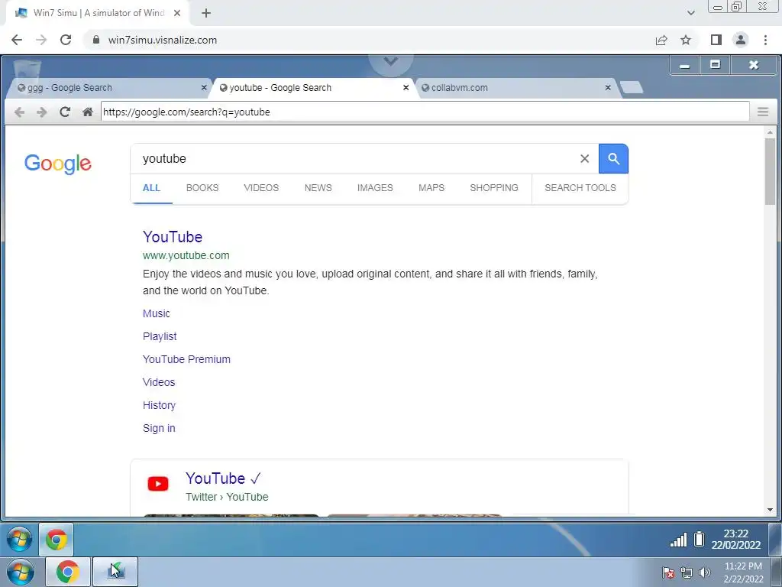Click the www.youtube.com green URL
The height and width of the screenshot is (587, 782).
click(186, 255)
